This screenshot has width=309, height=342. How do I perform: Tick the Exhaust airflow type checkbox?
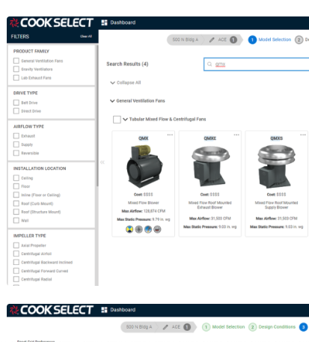[16, 136]
